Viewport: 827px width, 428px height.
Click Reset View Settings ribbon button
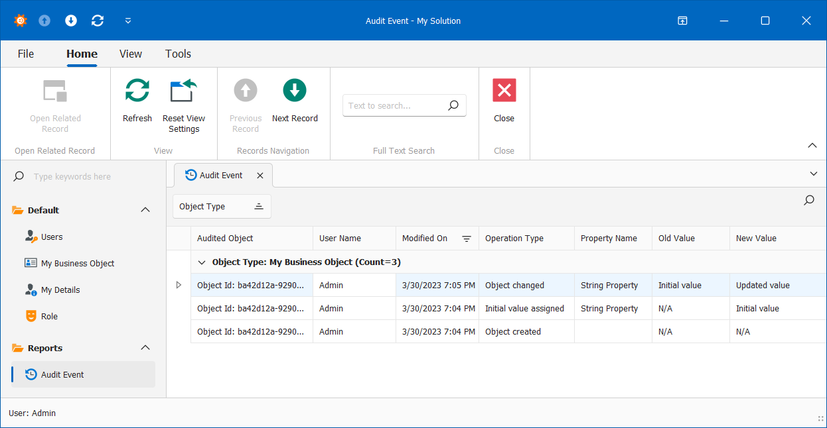pos(184,106)
